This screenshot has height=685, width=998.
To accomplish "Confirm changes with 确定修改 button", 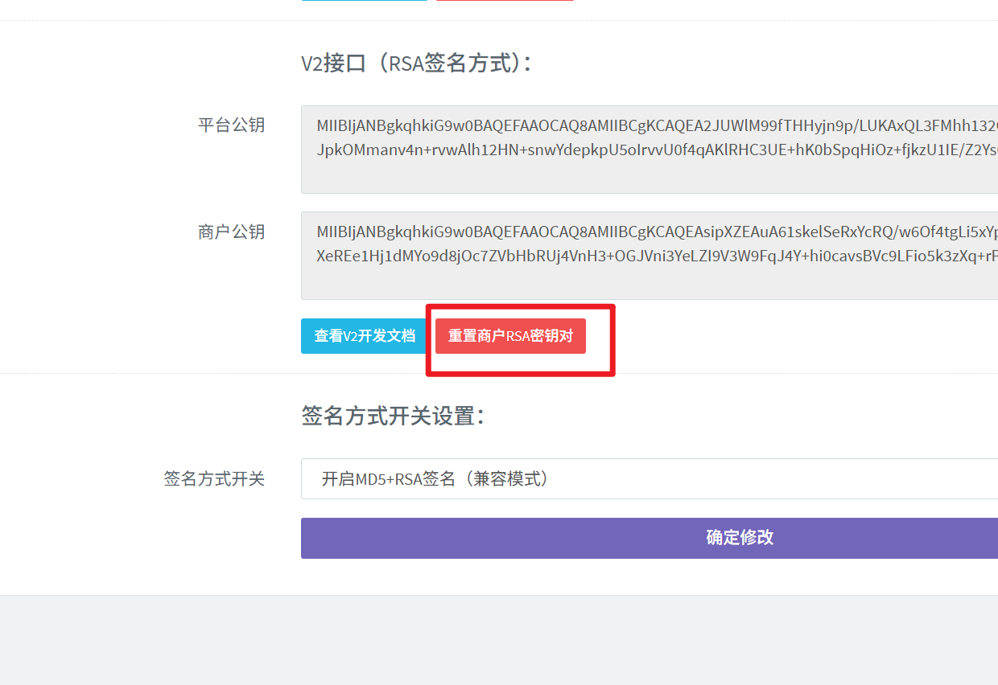I will 650,538.
